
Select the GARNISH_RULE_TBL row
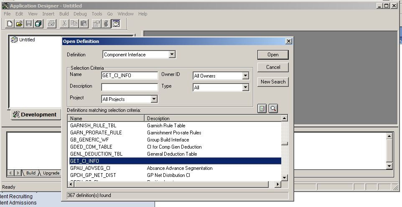(175, 126)
